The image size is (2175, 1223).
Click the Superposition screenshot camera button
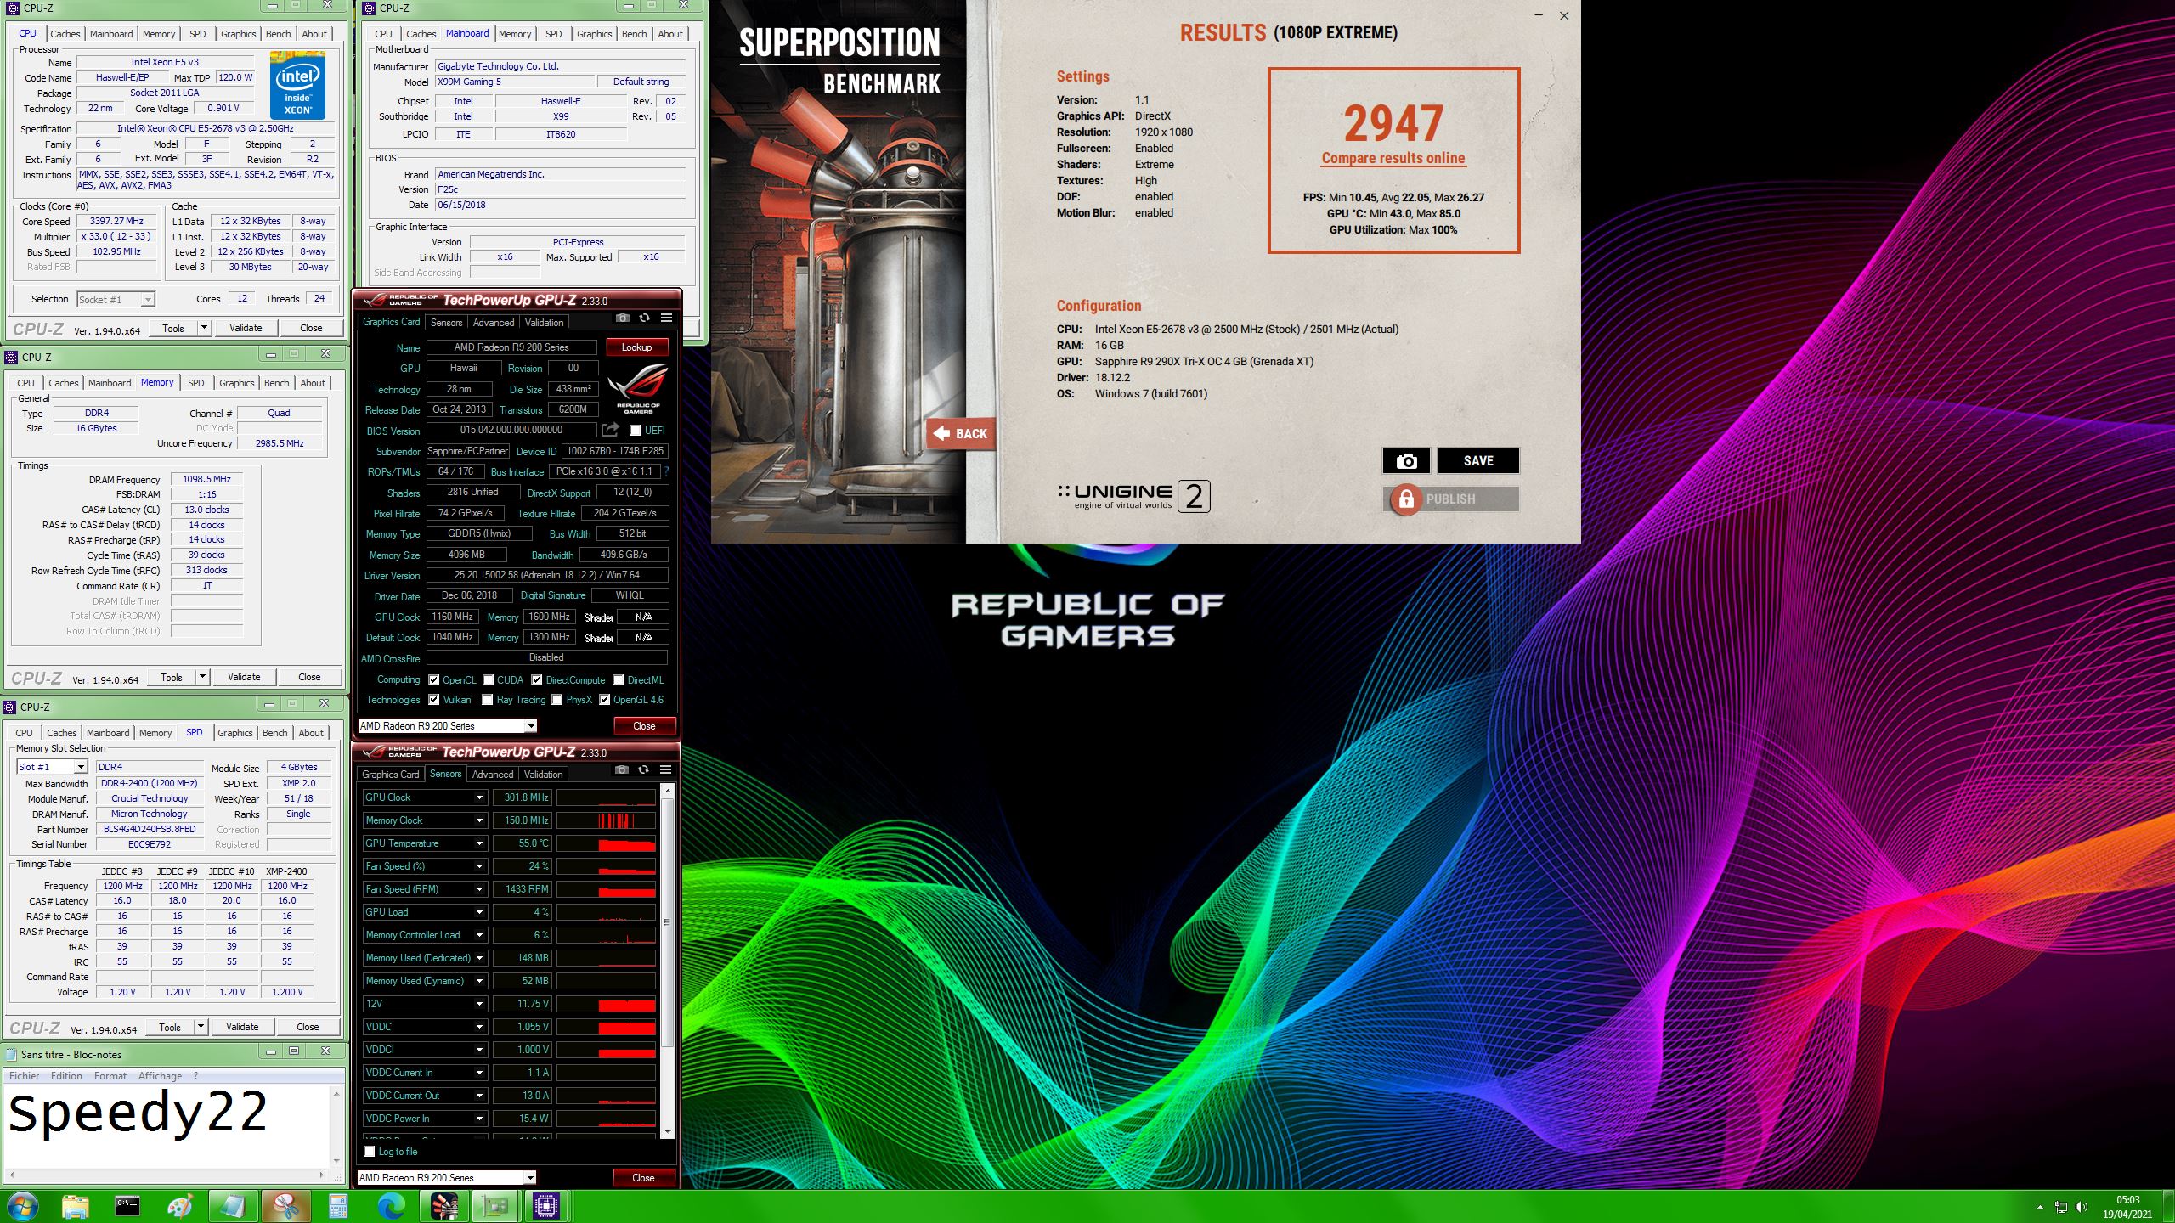coord(1406,460)
